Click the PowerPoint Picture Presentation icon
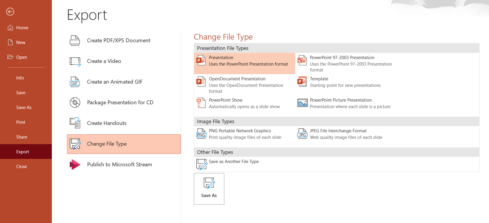This screenshot has width=489, height=223. pyautogui.click(x=302, y=103)
